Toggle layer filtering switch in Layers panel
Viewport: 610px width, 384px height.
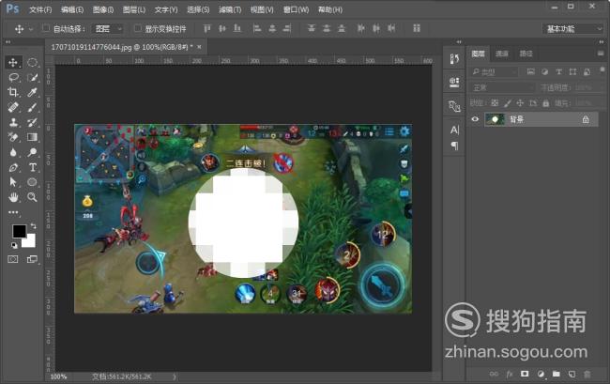pyautogui.click(x=602, y=70)
